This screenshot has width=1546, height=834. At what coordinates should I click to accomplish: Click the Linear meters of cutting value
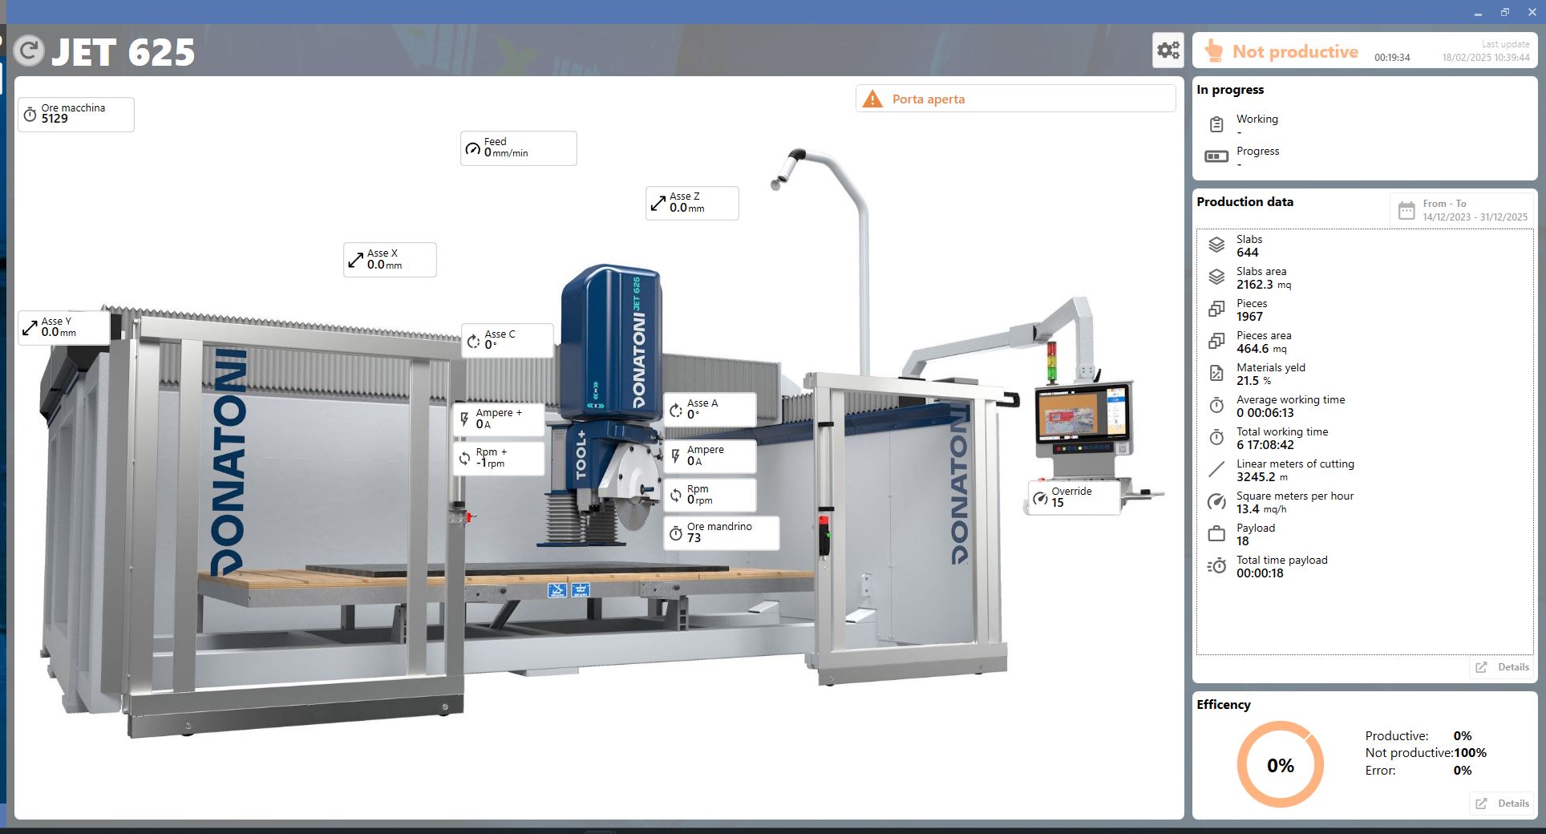pyautogui.click(x=1262, y=477)
